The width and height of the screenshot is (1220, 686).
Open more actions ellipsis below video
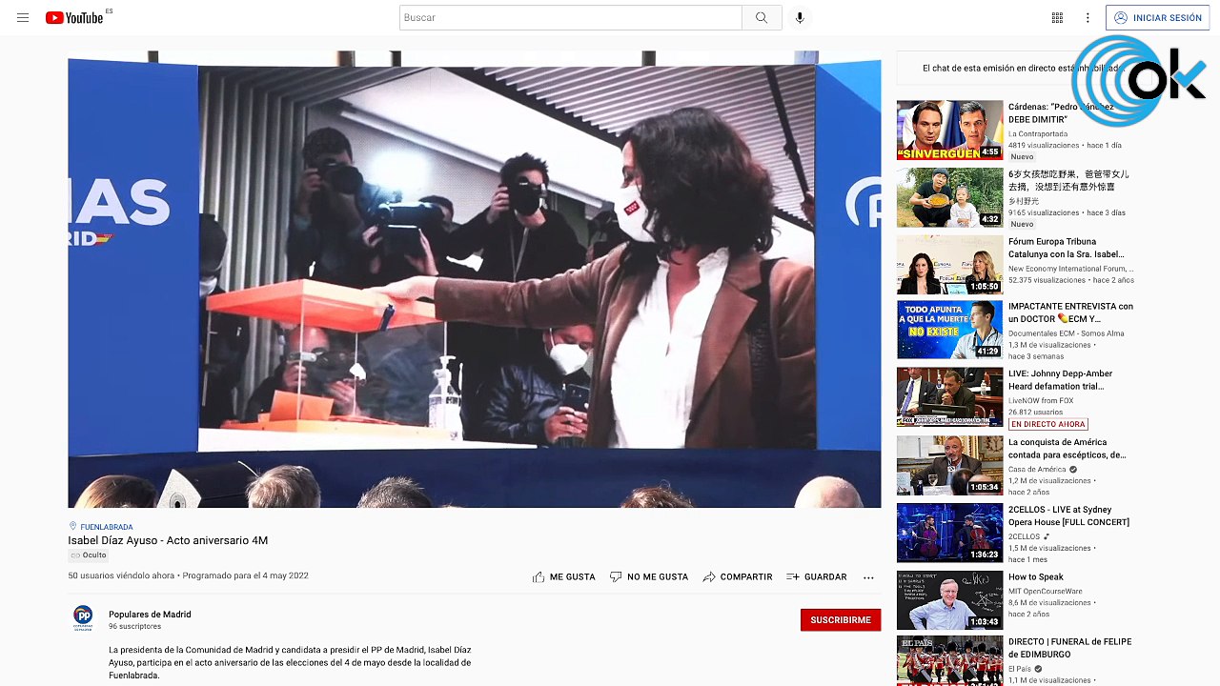868,577
